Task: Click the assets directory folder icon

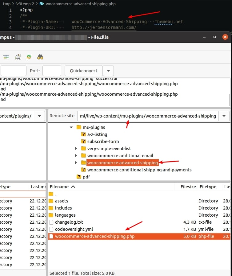Action: coord(51,201)
